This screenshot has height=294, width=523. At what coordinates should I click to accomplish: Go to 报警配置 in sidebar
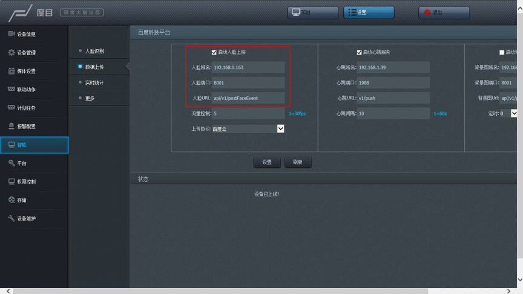point(34,126)
